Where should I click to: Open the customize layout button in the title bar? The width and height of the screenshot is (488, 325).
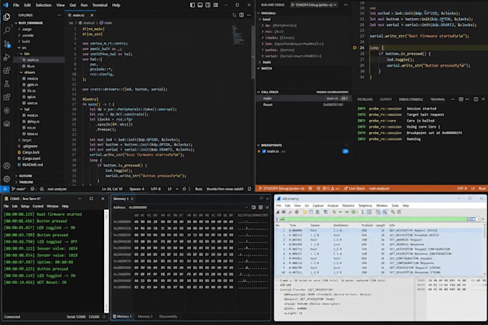click(216, 5)
